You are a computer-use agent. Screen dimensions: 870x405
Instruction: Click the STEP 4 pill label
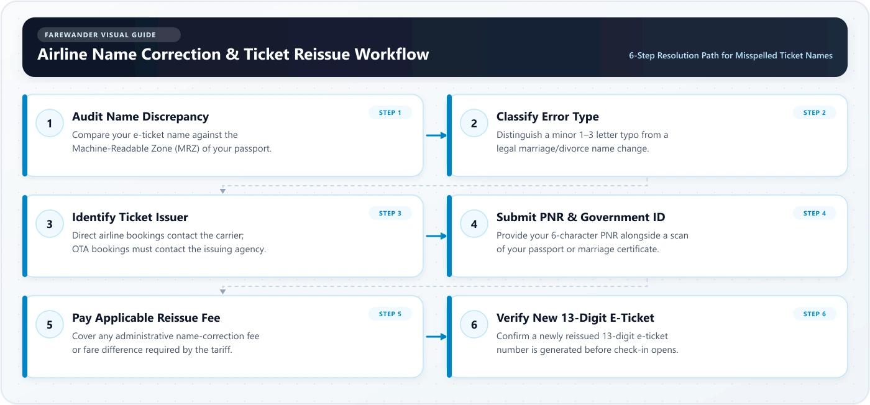(815, 213)
